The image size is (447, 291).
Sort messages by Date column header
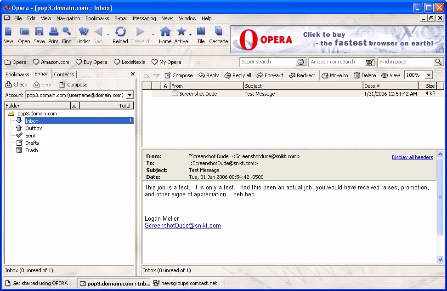390,86
